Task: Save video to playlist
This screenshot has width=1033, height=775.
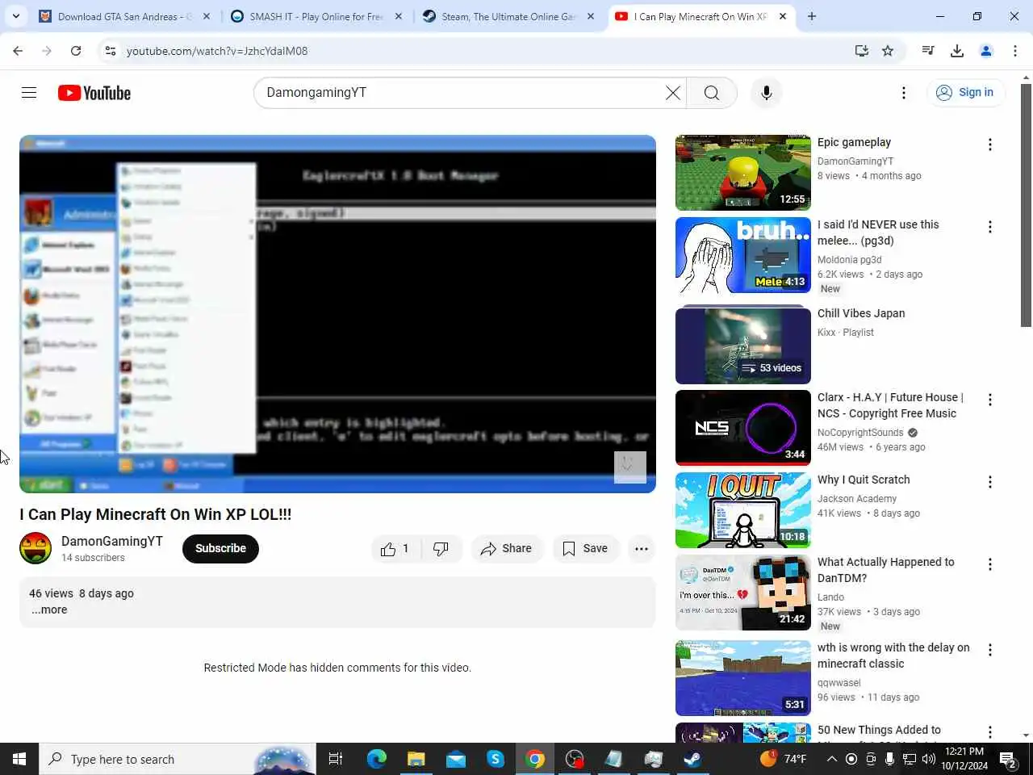Action: 585,549
